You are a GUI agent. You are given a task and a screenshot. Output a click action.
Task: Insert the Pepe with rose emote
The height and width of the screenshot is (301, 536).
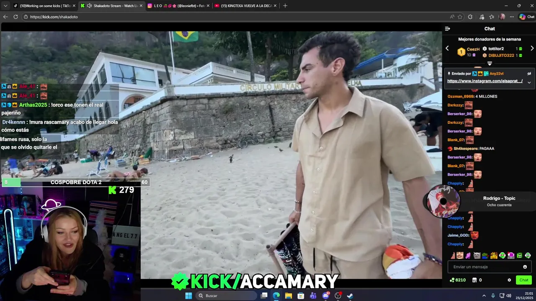tap(485, 255)
